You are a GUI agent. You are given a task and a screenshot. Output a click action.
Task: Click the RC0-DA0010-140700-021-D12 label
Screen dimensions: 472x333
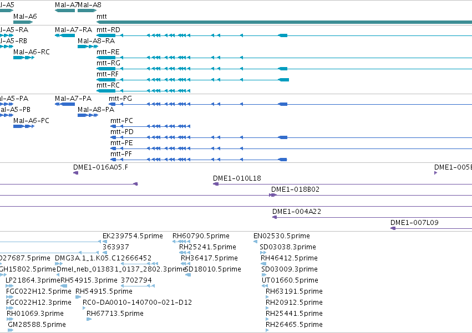tap(137, 303)
